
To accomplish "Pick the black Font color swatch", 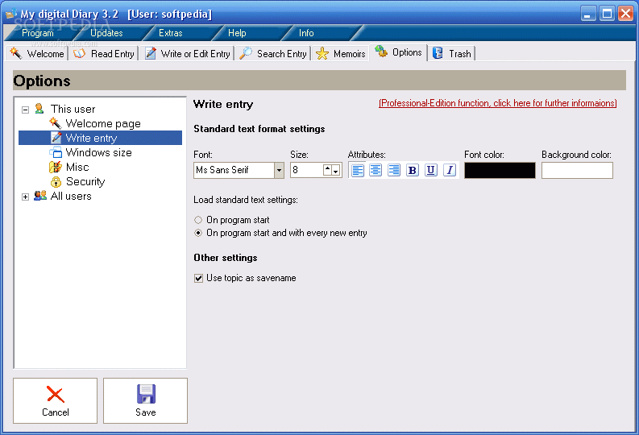I will (x=500, y=170).
